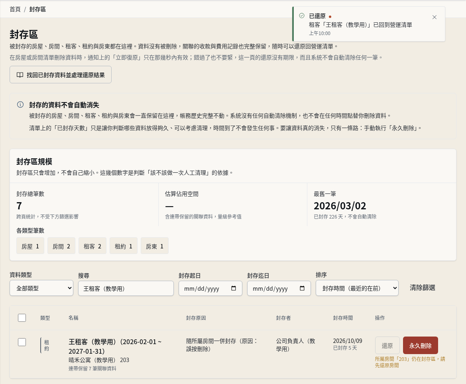The image size is (466, 384).
Task: Click the info icon beside 封存的資料不會自動消失
Action: (x=20, y=104)
